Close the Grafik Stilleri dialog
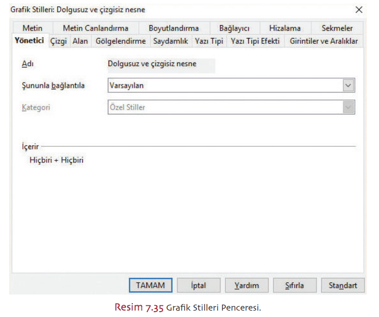The height and width of the screenshot is (317, 379). 359,10
